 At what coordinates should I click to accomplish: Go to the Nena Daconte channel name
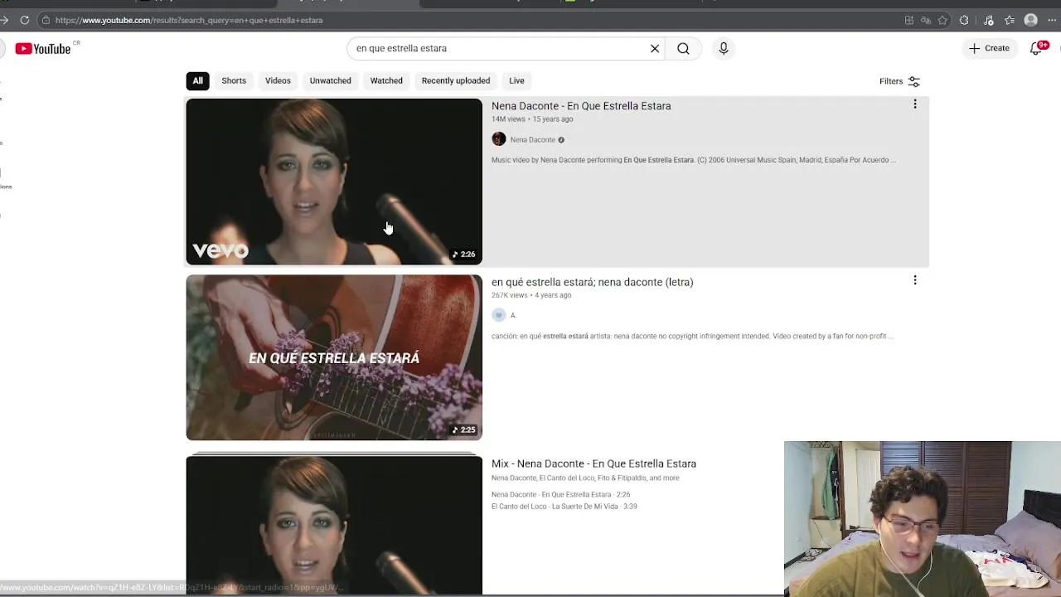pos(533,140)
